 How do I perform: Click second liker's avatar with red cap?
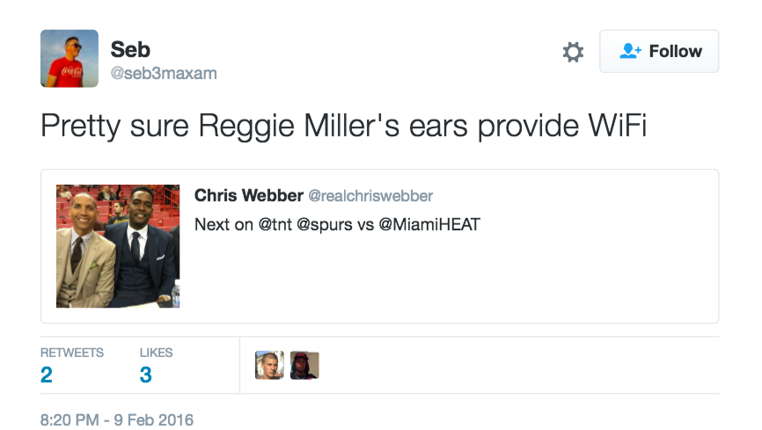304,365
